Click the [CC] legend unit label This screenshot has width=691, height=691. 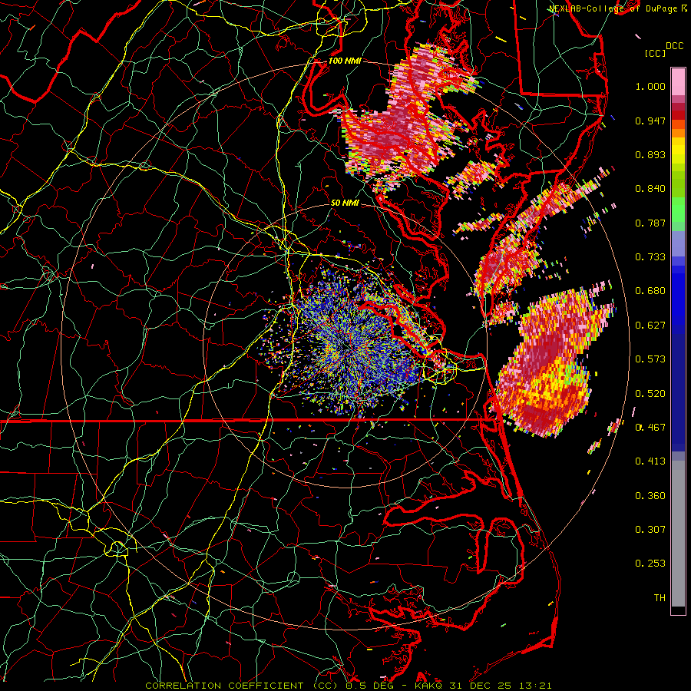656,53
